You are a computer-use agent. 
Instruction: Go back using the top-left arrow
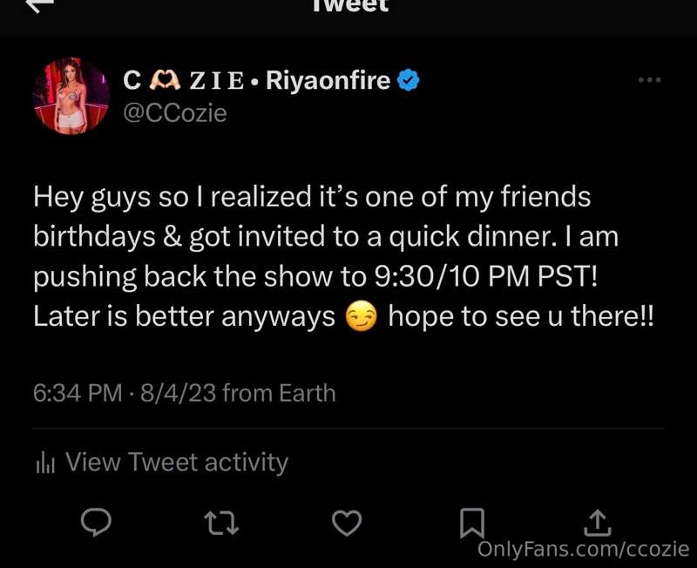click(x=40, y=5)
